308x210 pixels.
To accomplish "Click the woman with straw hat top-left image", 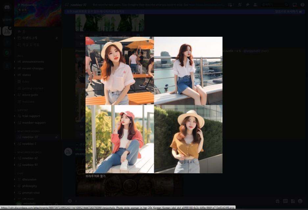I will coord(120,71).
